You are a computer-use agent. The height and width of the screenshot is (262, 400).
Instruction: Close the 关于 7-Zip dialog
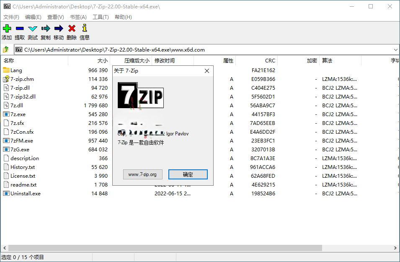[207, 71]
